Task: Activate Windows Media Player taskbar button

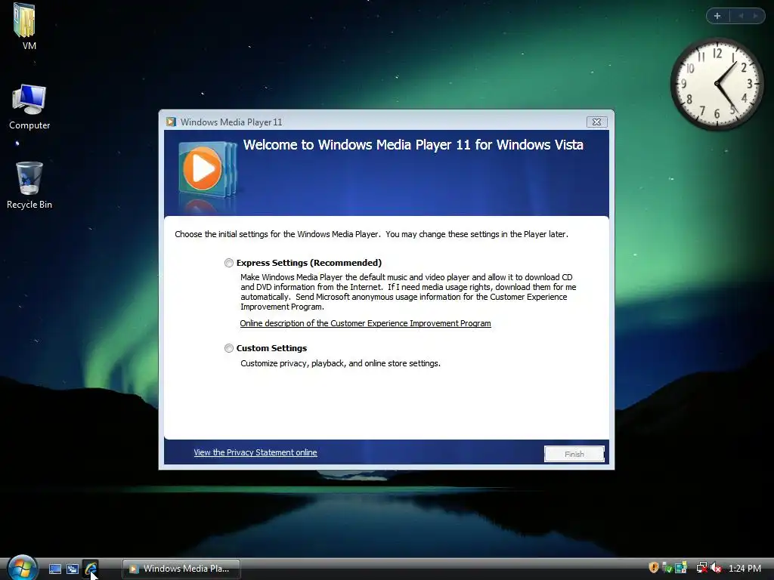Action: (x=181, y=569)
